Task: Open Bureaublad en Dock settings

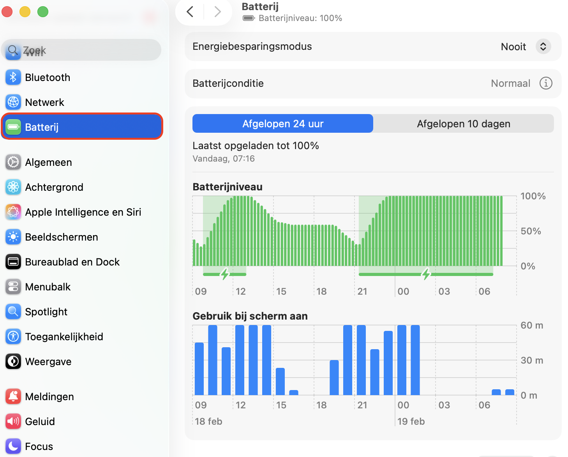Action: (x=13, y=262)
